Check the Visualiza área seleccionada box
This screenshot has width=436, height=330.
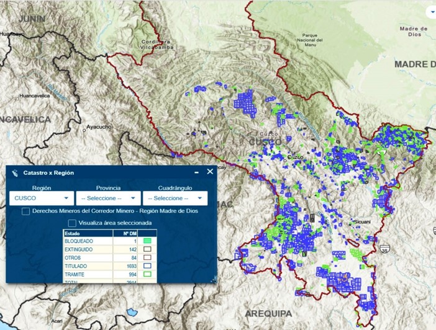72,223
